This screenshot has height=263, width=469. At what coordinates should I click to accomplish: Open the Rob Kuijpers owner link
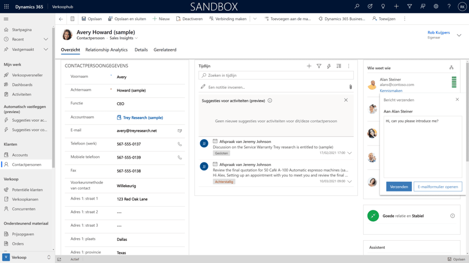point(439,32)
